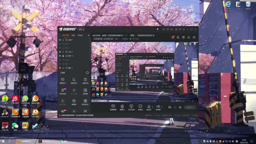The image size is (256, 144).
Task: Switch to the orange highlighted scene tab
Action: (x=66, y=35)
